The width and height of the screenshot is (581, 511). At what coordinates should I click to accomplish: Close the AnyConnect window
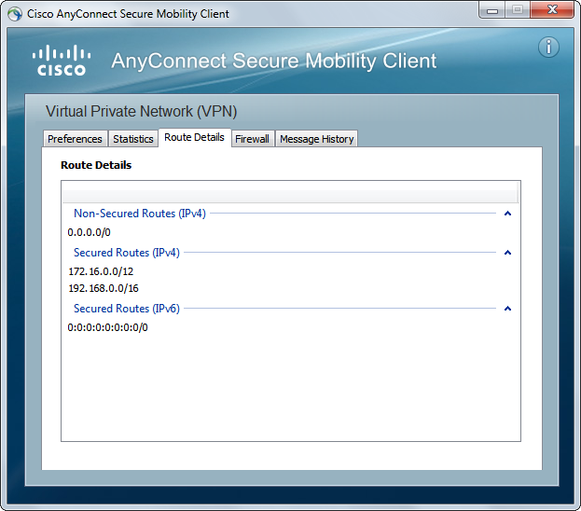point(552,10)
